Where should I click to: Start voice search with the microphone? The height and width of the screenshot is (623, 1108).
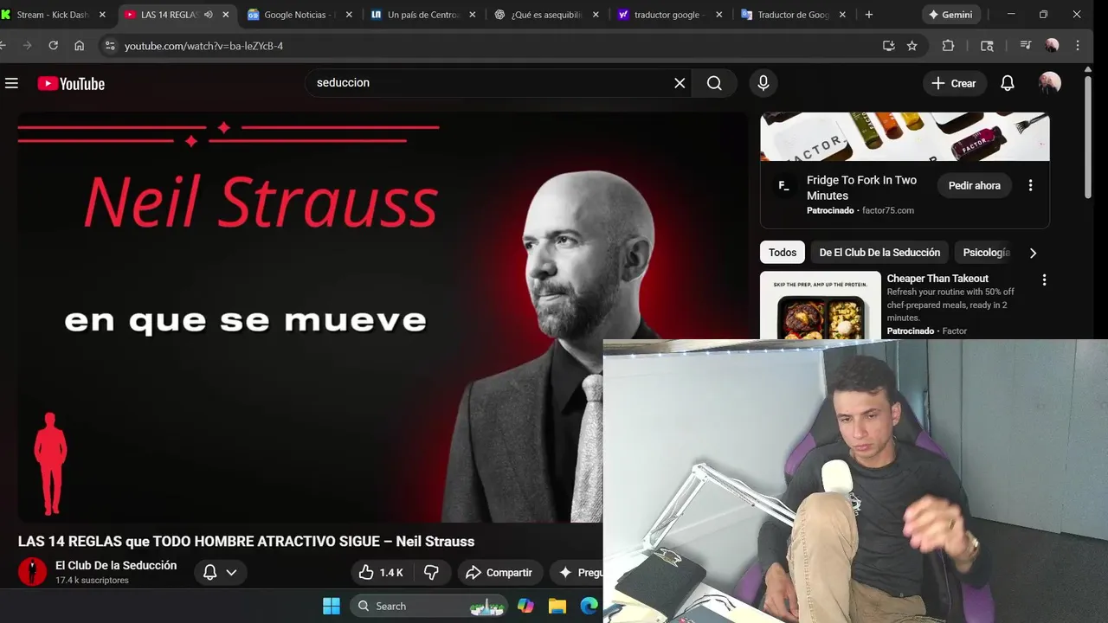pos(763,83)
